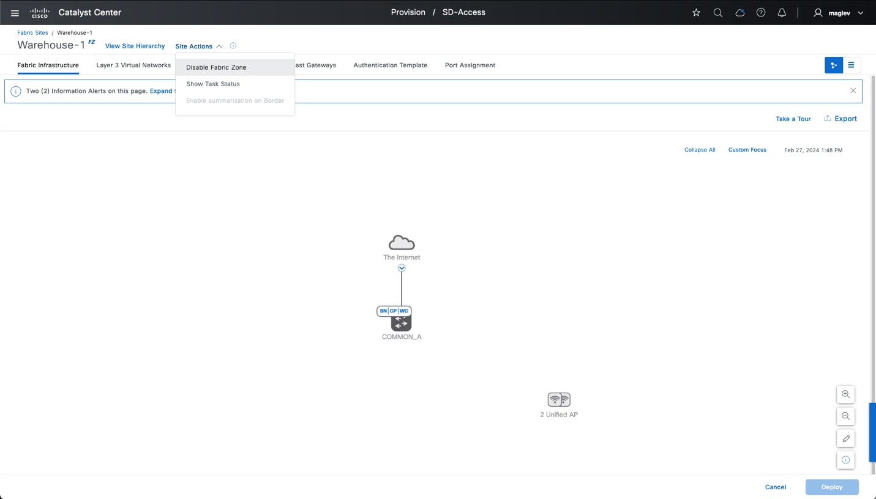Open the help question mark icon
This screenshot has height=499, width=876.
[760, 12]
